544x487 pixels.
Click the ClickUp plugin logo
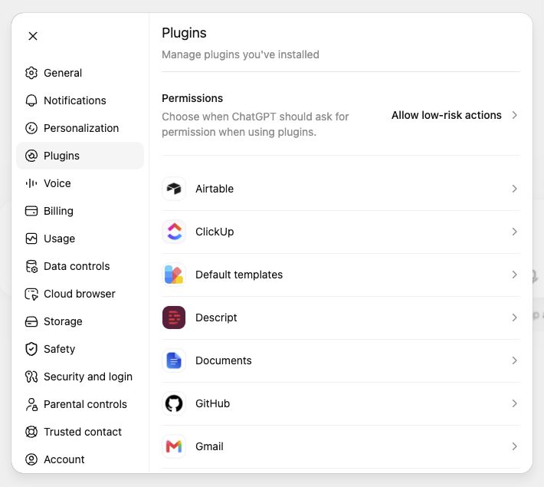click(174, 232)
